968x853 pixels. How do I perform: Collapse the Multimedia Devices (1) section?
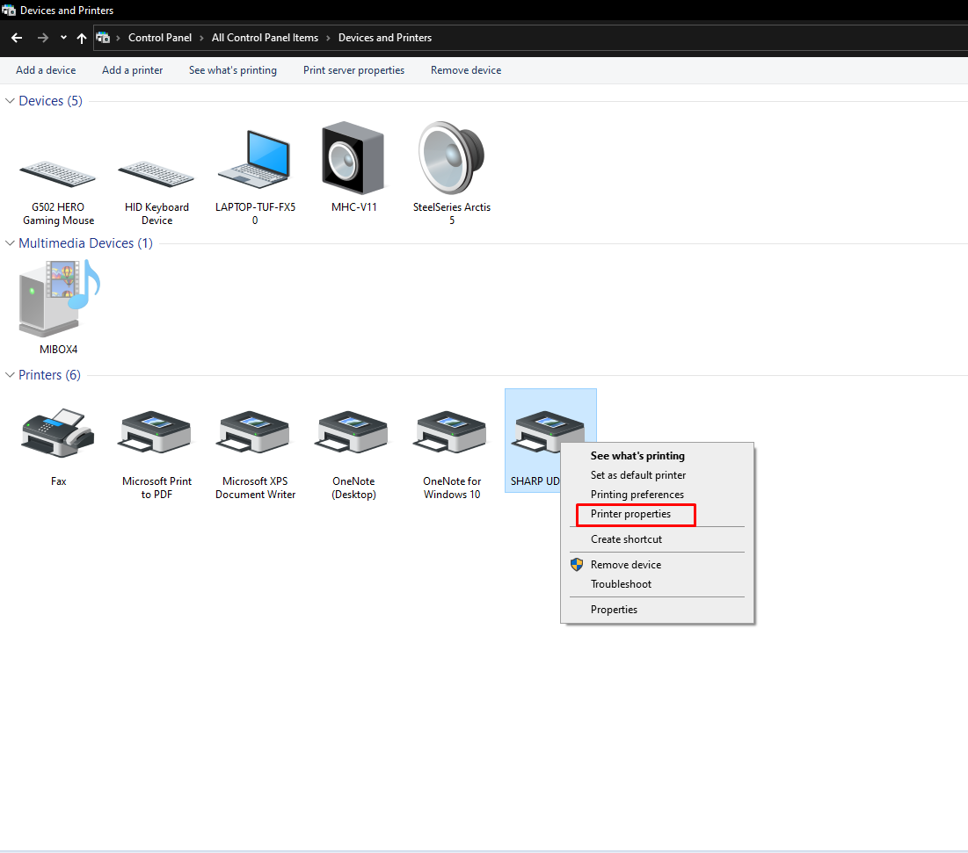[9, 243]
